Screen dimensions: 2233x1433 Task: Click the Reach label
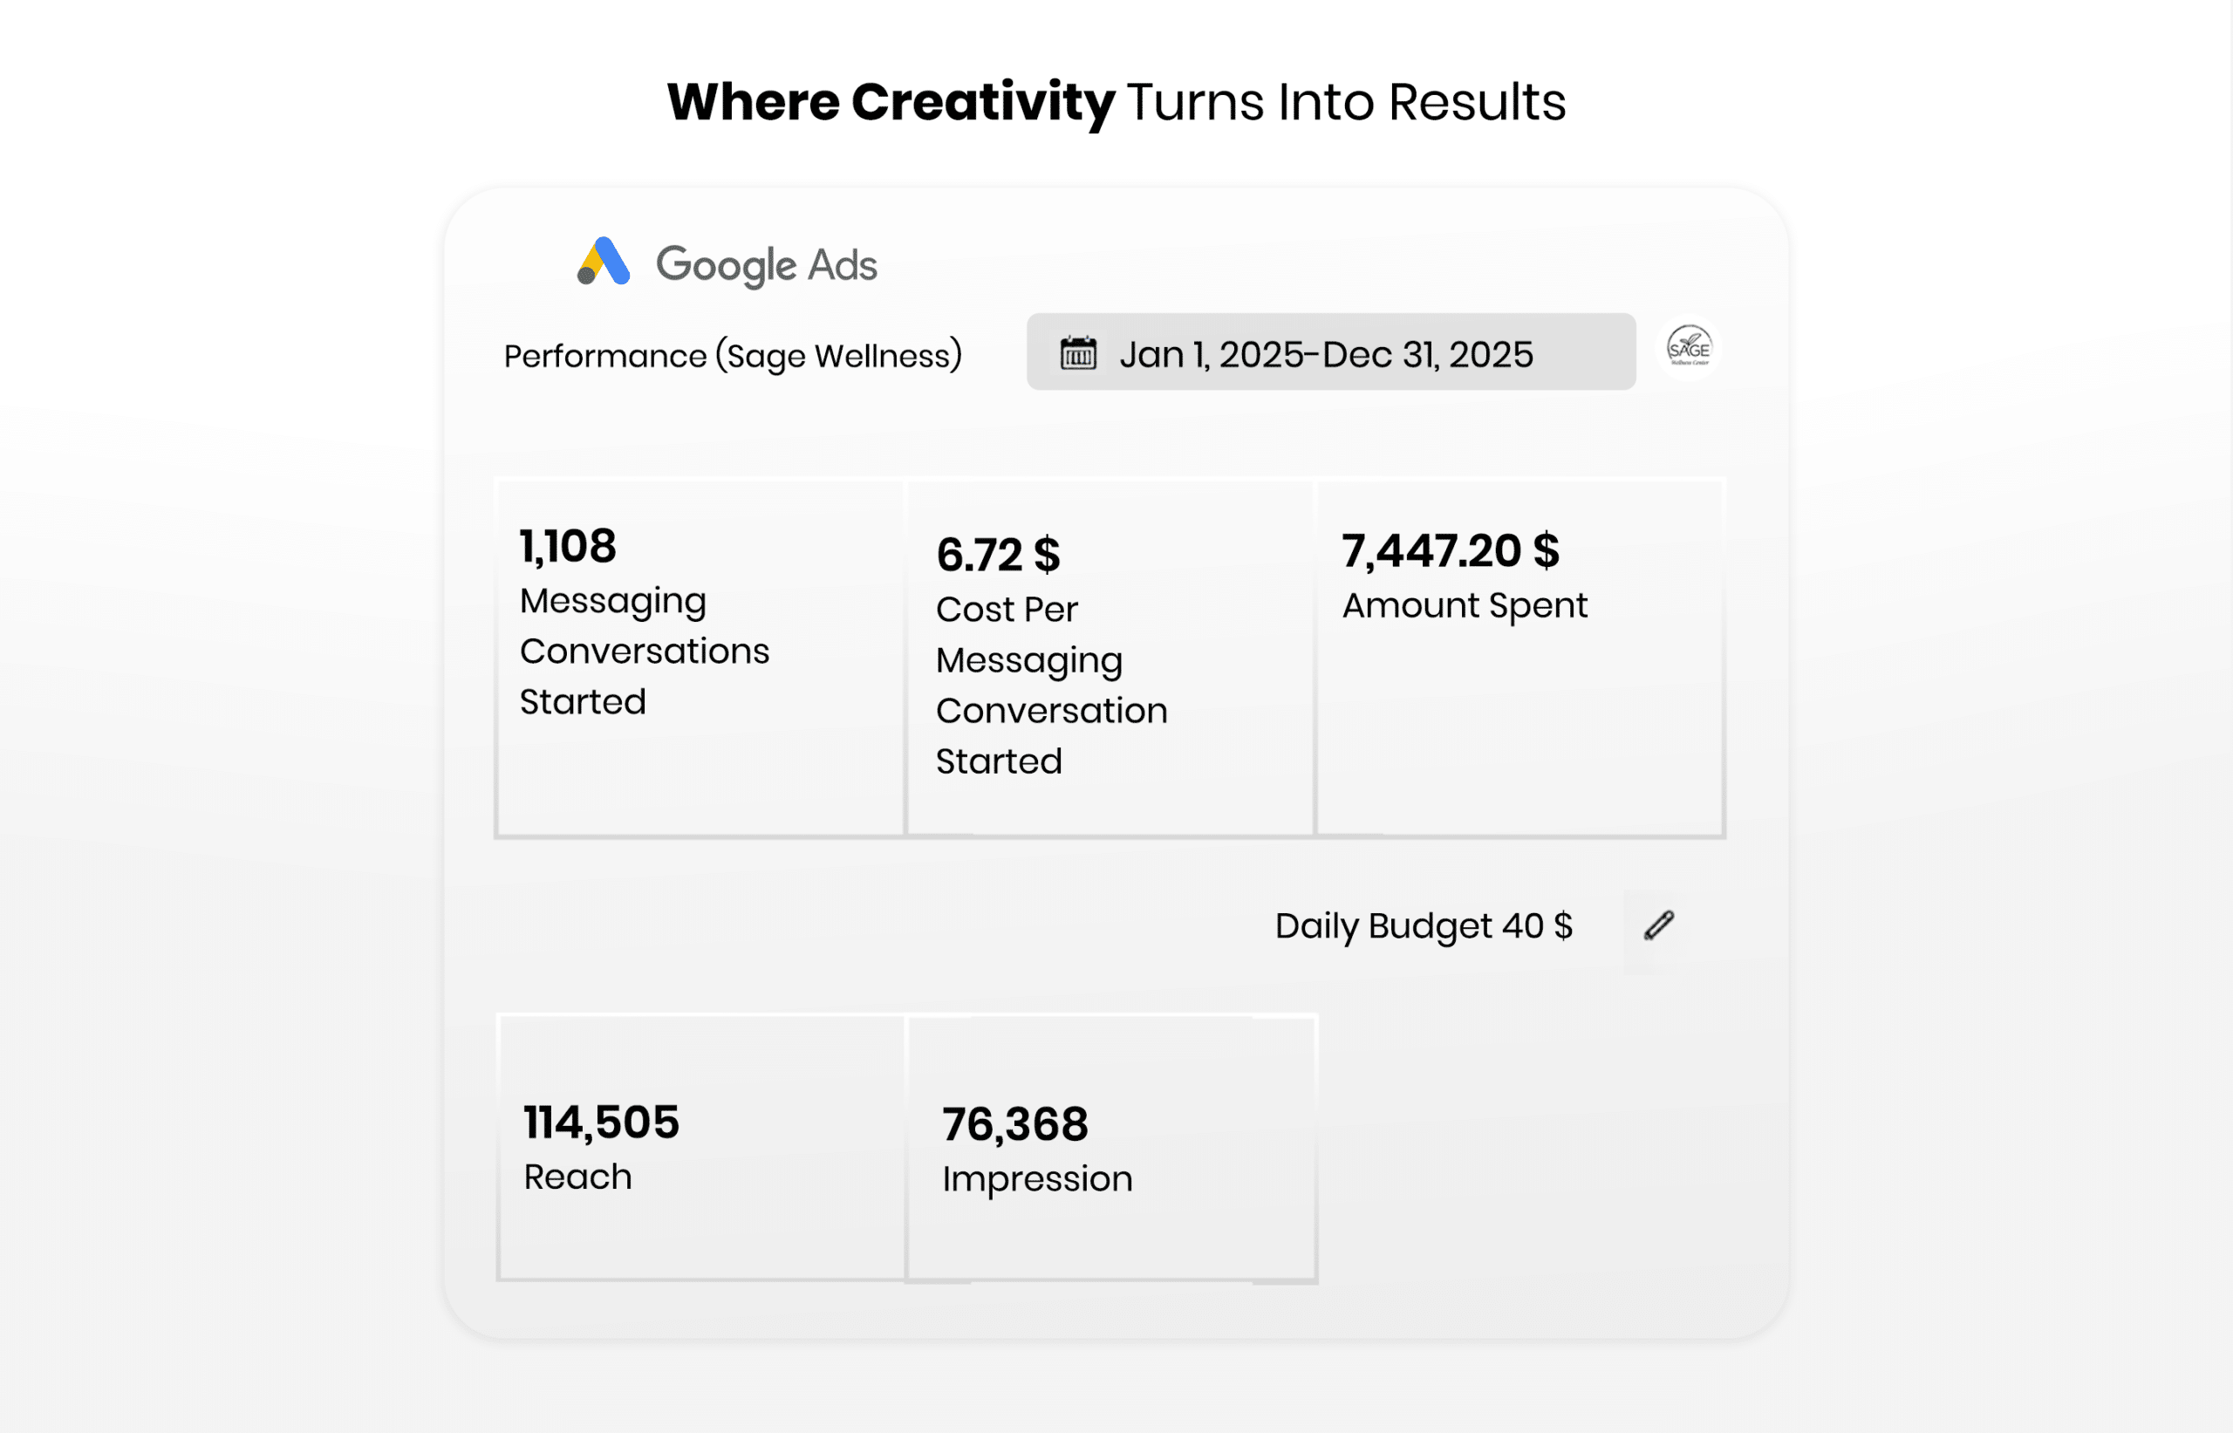pos(577,1177)
